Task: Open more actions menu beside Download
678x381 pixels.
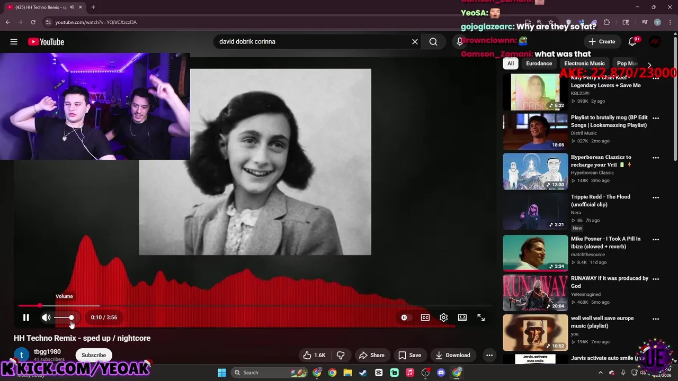Action: (489, 355)
